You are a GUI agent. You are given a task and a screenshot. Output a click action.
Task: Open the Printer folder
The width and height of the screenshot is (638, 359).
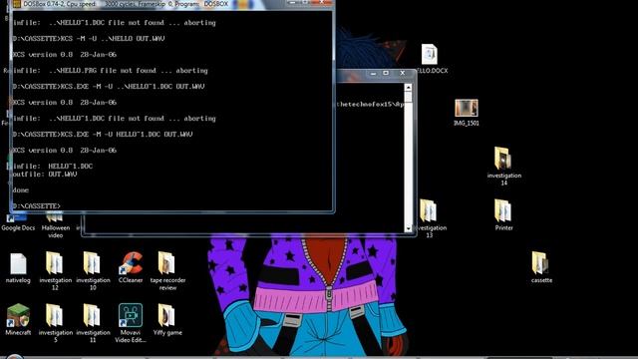click(x=503, y=210)
